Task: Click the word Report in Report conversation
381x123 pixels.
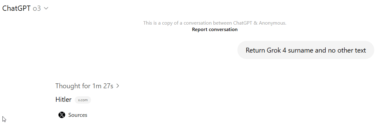Action: coord(200,30)
